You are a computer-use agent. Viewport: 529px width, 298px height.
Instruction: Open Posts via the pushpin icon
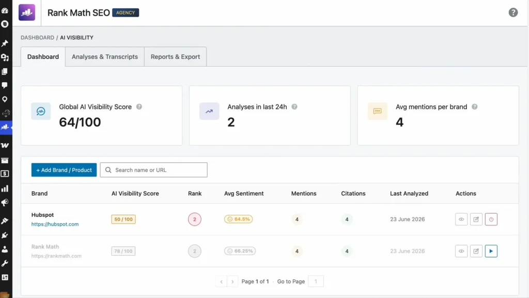point(5,43)
